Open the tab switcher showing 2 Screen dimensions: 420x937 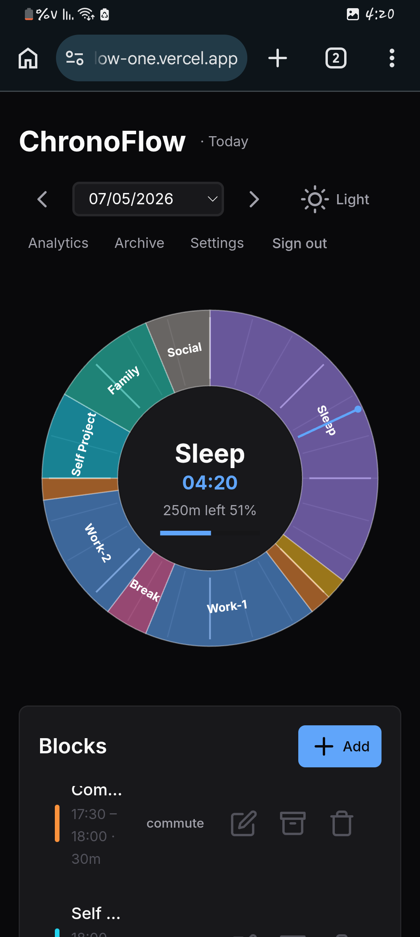pos(336,58)
